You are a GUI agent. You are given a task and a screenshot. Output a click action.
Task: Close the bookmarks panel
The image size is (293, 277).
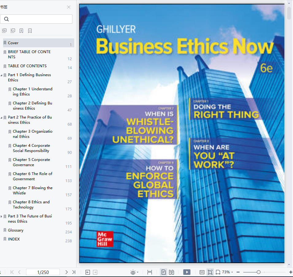pos(69,7)
